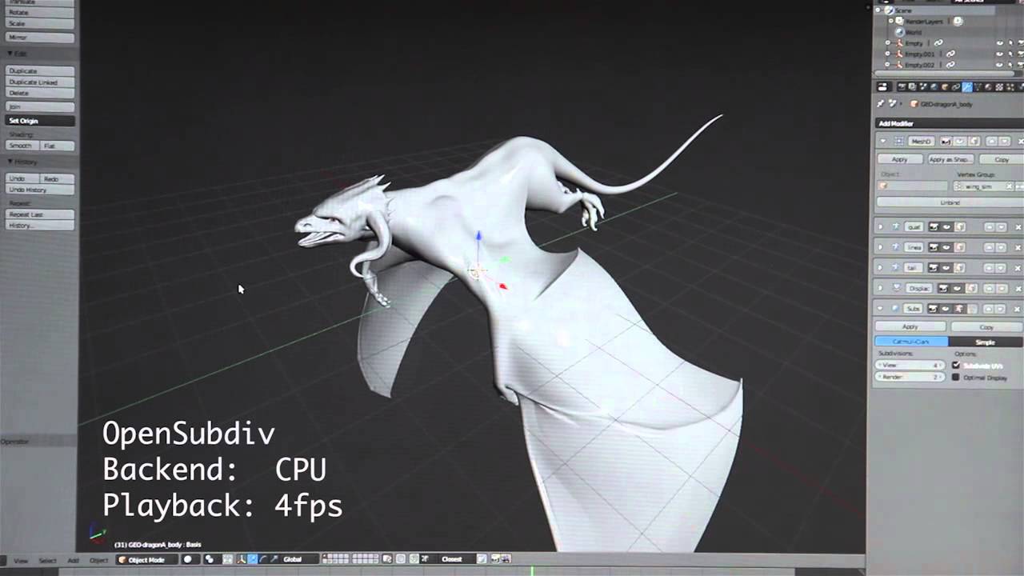Open the Select menu in 3D header
This screenshot has width=1024, height=576.
[x=47, y=561]
